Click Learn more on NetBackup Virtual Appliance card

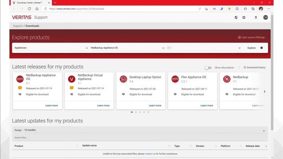click(x=103, y=106)
